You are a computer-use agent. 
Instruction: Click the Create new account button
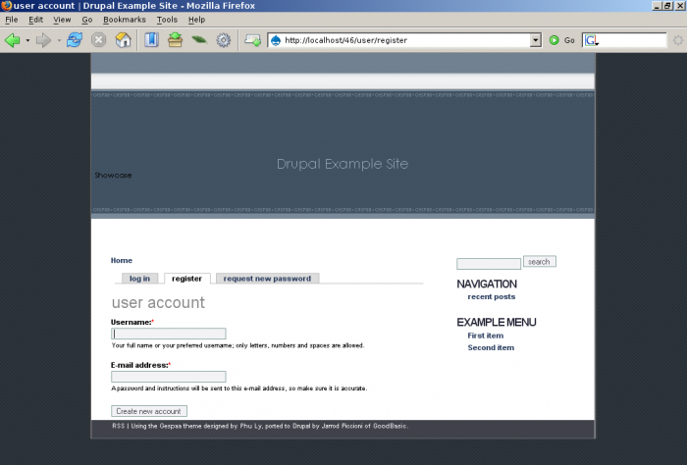click(149, 411)
